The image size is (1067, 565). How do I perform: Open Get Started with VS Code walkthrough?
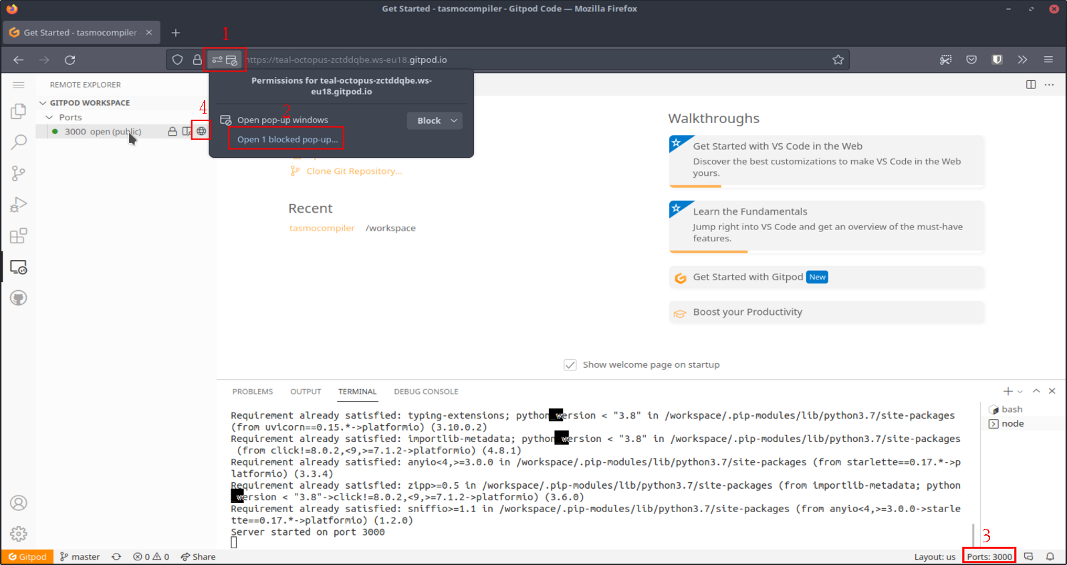click(x=827, y=161)
